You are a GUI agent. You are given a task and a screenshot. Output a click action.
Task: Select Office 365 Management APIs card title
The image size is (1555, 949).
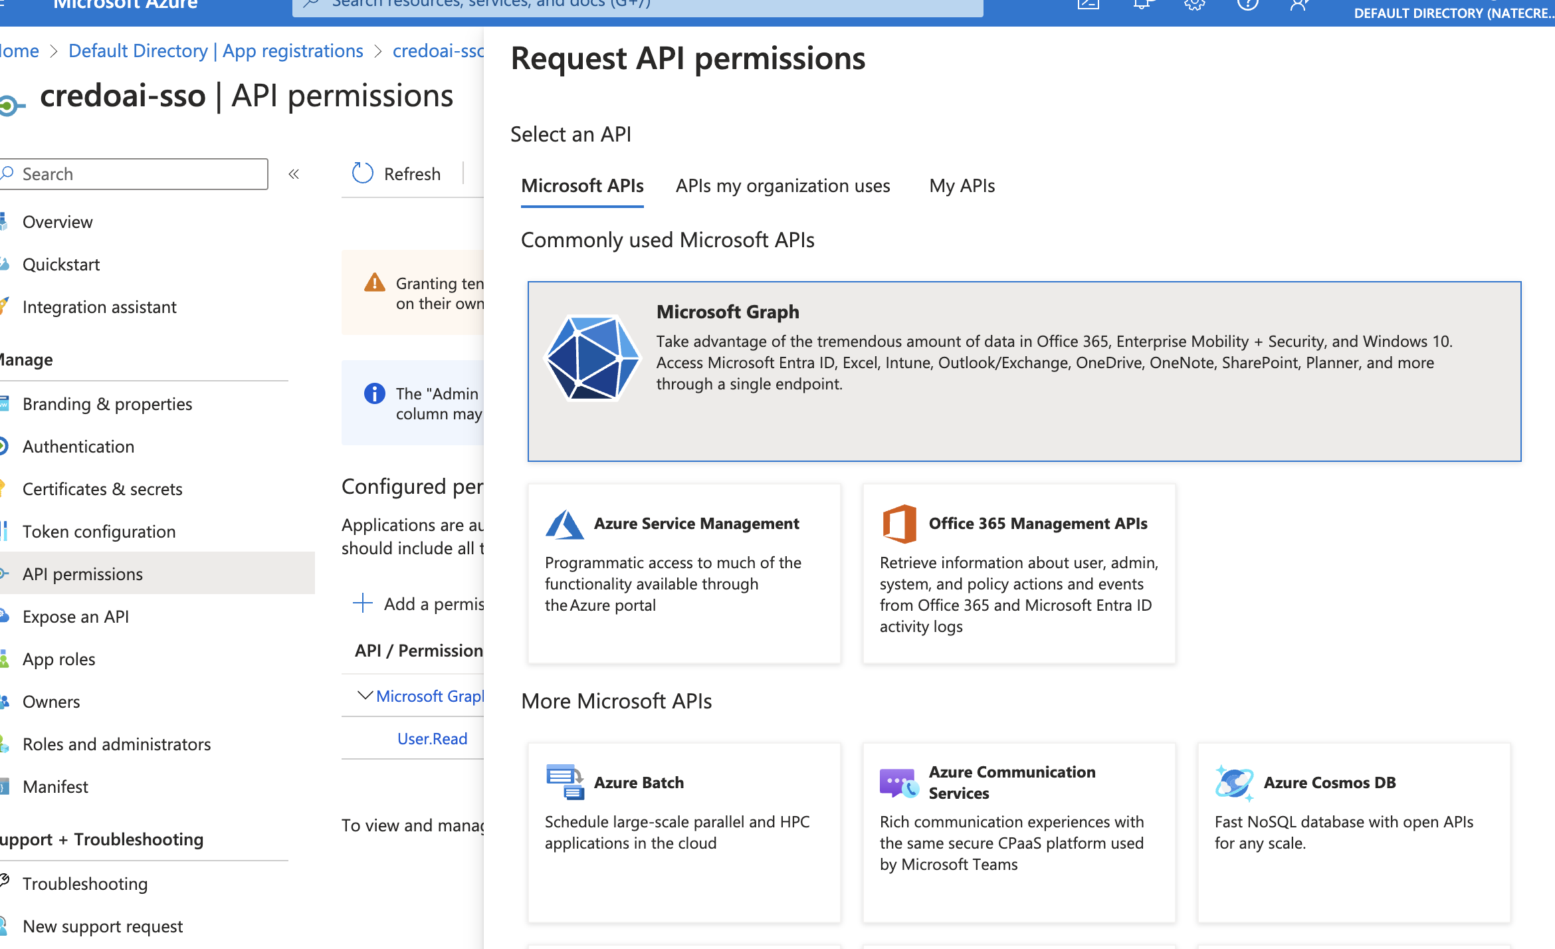[x=1038, y=524]
